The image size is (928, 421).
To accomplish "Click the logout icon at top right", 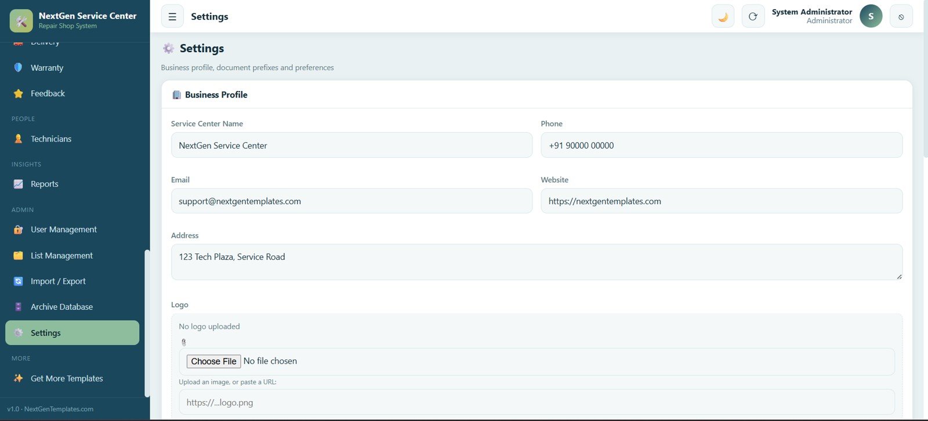I will tap(901, 16).
